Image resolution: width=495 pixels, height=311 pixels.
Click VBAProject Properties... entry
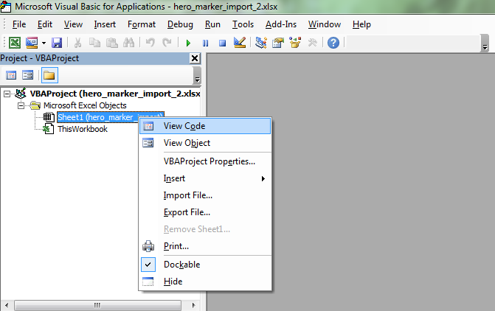pos(209,161)
